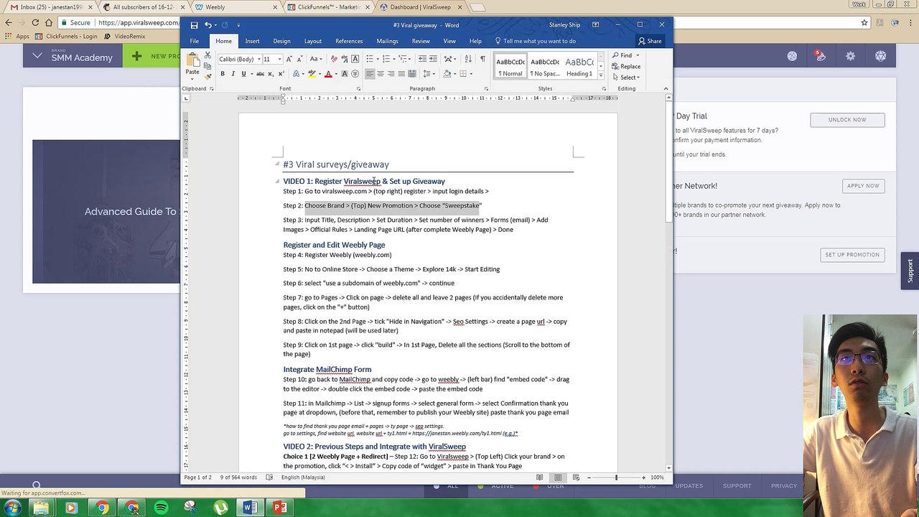The height and width of the screenshot is (517, 919).
Task: Open the font color red A swatch
Action: (328, 74)
